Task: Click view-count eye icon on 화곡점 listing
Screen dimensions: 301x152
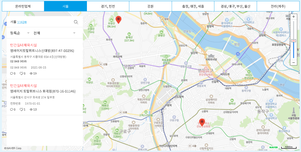Action: pyautogui.click(x=31, y=110)
